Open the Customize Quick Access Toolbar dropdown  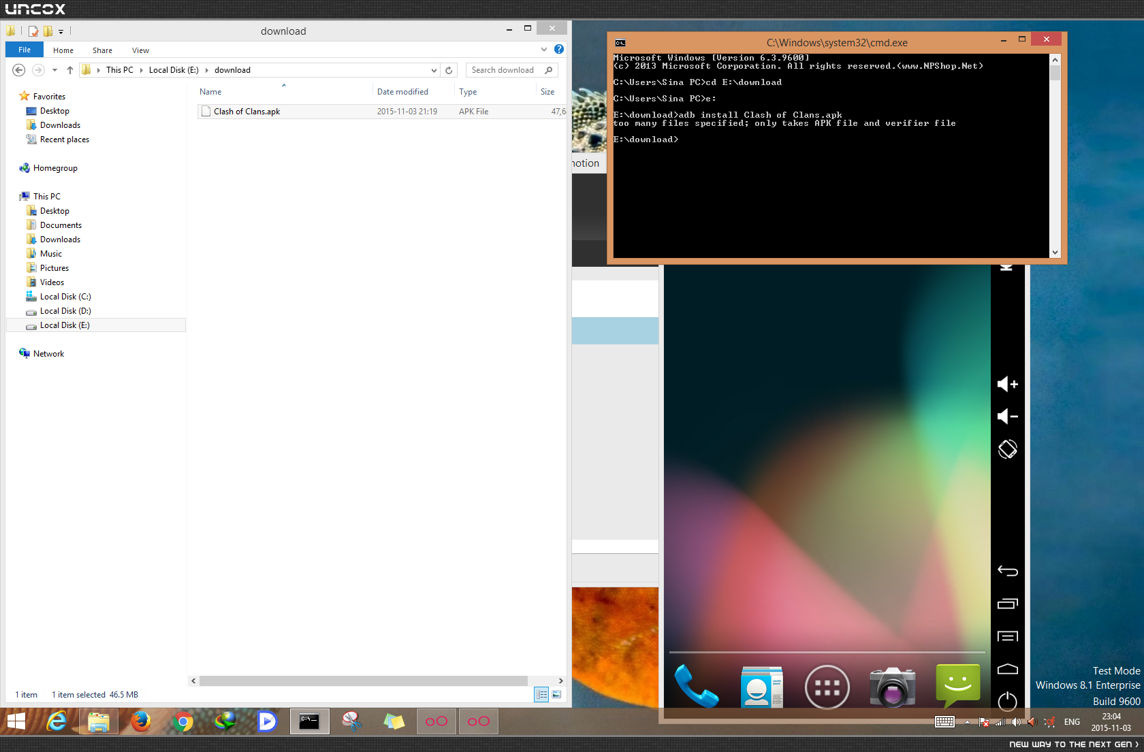pos(61,31)
